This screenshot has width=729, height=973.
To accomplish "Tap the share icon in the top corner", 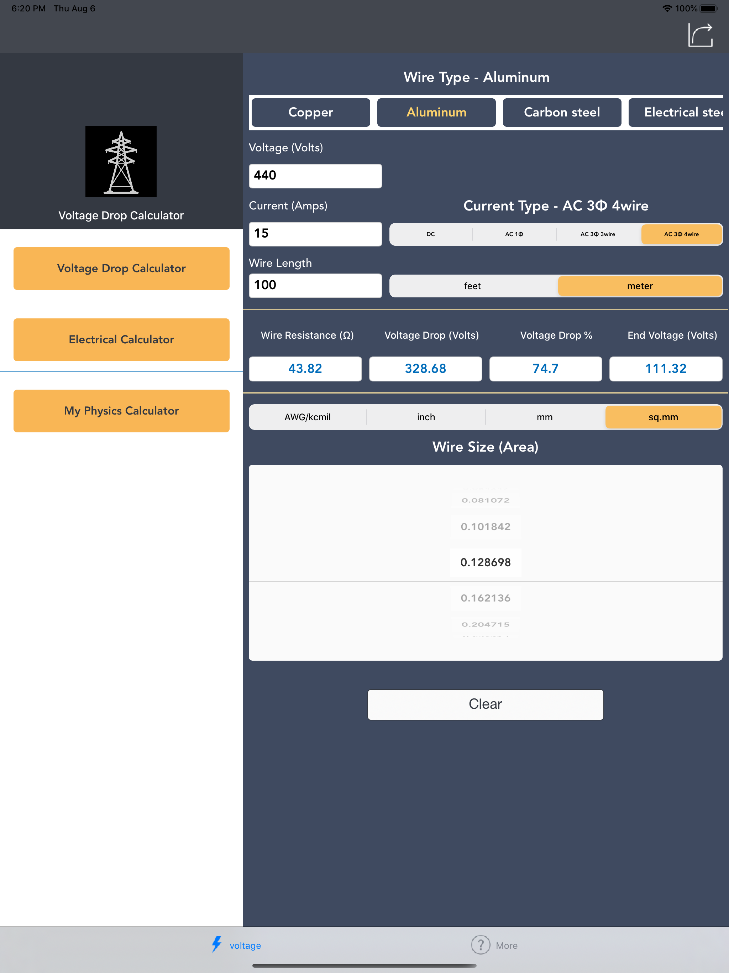I will pos(701,35).
